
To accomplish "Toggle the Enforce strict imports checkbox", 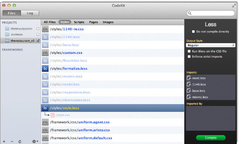I will 189,56.
